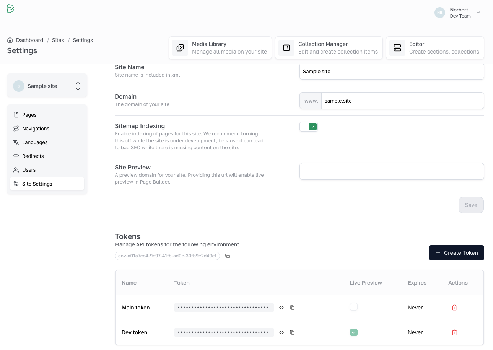
Task: Copy the Dev token value
Action: [x=292, y=332]
